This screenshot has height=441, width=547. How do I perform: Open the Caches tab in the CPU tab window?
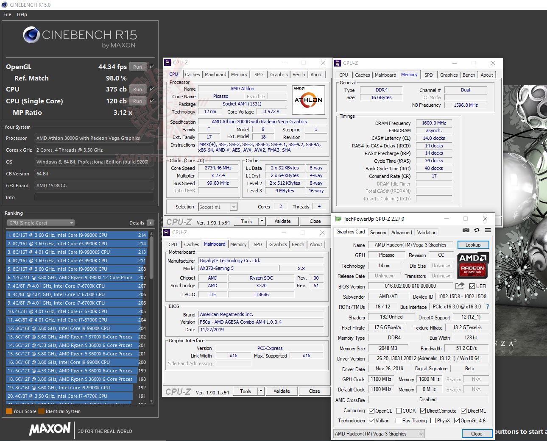(x=192, y=75)
